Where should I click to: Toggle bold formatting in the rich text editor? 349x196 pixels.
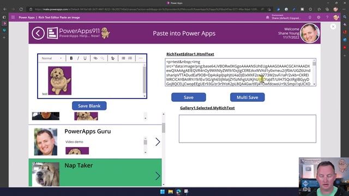[71, 58]
